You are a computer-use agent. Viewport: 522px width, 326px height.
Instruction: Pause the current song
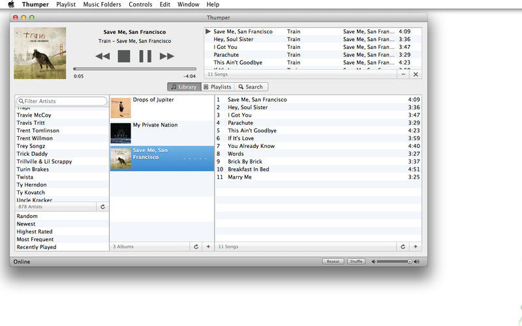(145, 56)
